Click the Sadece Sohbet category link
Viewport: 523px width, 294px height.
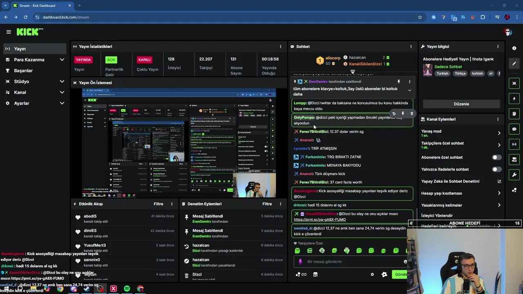click(x=448, y=67)
